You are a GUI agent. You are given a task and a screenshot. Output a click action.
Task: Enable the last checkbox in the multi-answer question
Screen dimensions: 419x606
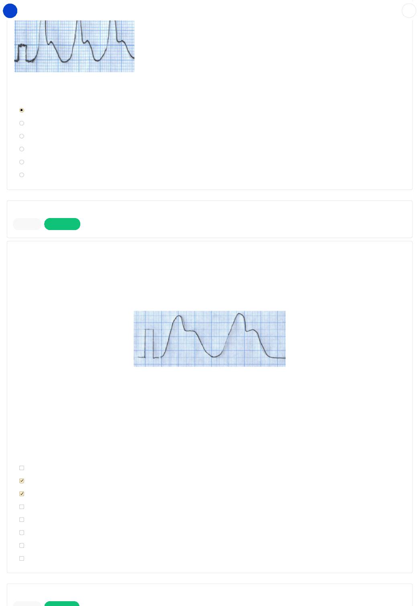point(22,558)
